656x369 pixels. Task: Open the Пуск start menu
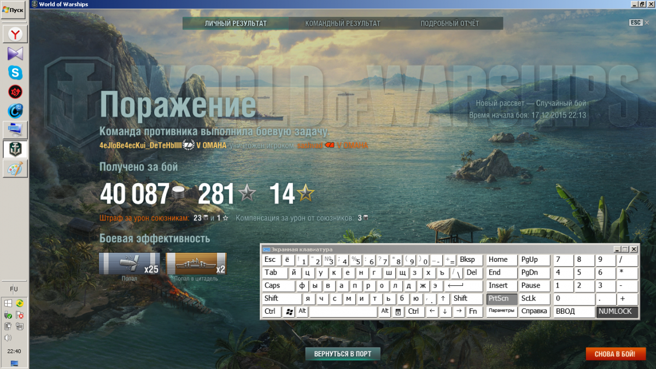click(13, 10)
